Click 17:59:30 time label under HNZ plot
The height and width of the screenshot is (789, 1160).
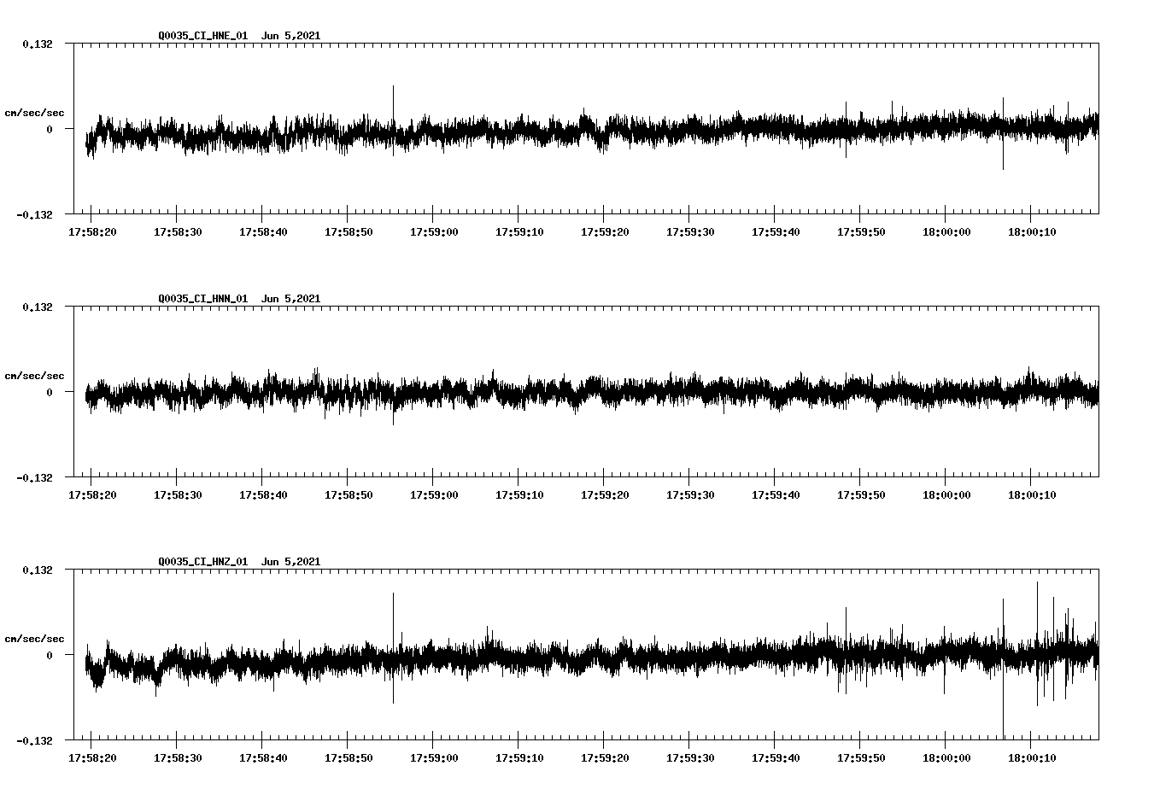click(x=690, y=757)
